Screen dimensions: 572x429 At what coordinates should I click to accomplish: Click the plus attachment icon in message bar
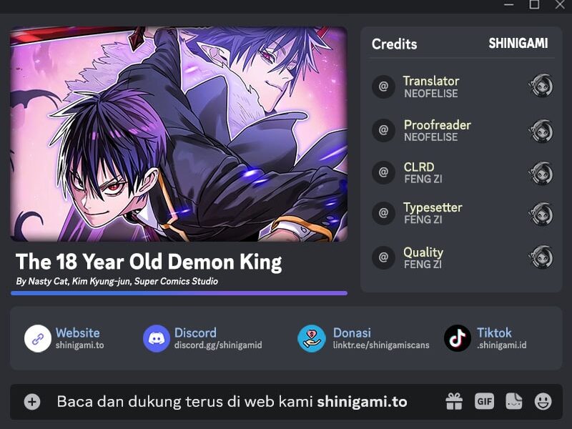[x=32, y=402]
